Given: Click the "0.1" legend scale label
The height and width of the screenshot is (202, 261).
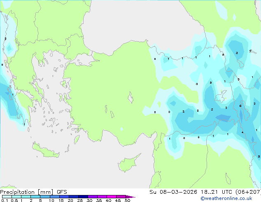Looking at the screenshot, I should click(5, 200).
